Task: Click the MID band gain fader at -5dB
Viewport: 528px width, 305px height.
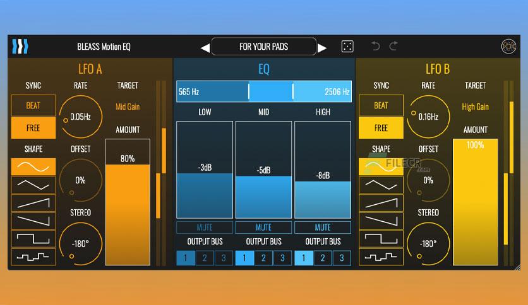Action: click(x=263, y=170)
